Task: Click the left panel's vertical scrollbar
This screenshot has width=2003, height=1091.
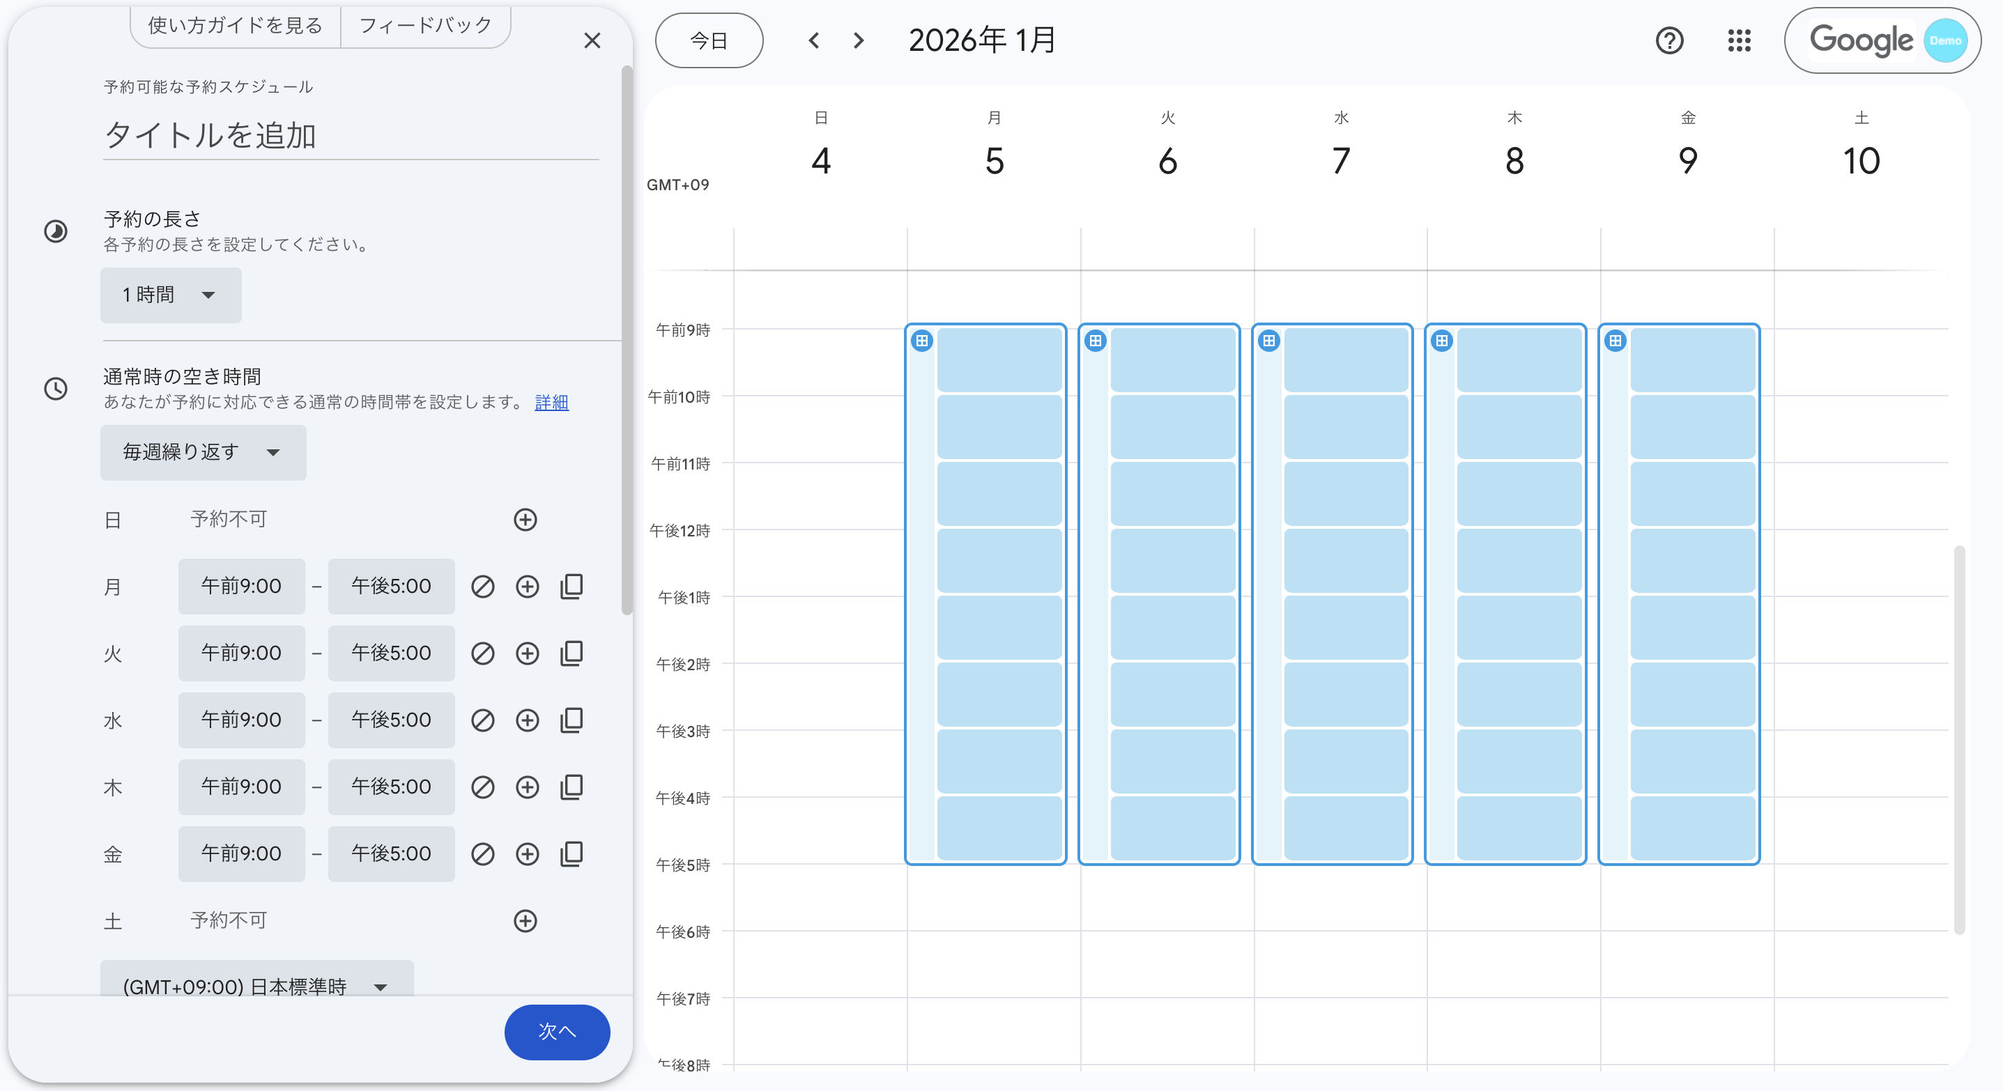Action: click(627, 342)
